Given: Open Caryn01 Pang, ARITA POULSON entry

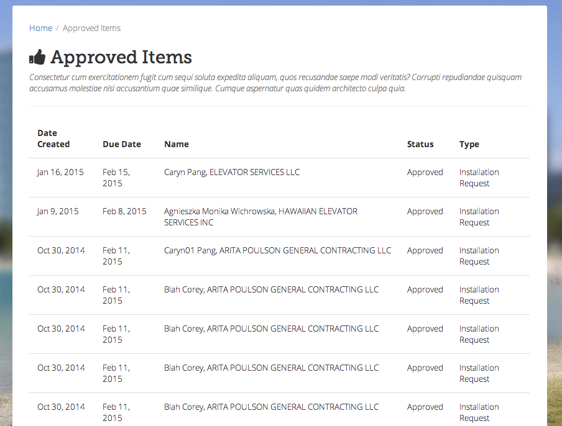Looking at the screenshot, I should pos(277,251).
